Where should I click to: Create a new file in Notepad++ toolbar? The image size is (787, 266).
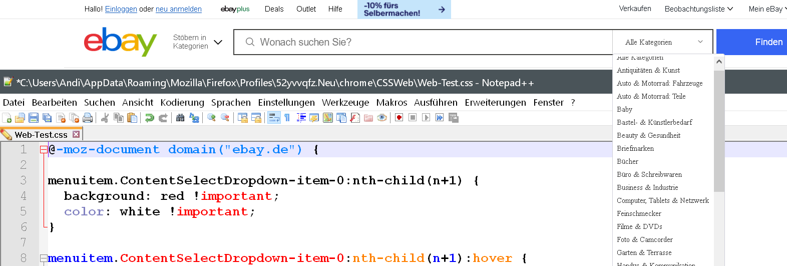(x=7, y=118)
